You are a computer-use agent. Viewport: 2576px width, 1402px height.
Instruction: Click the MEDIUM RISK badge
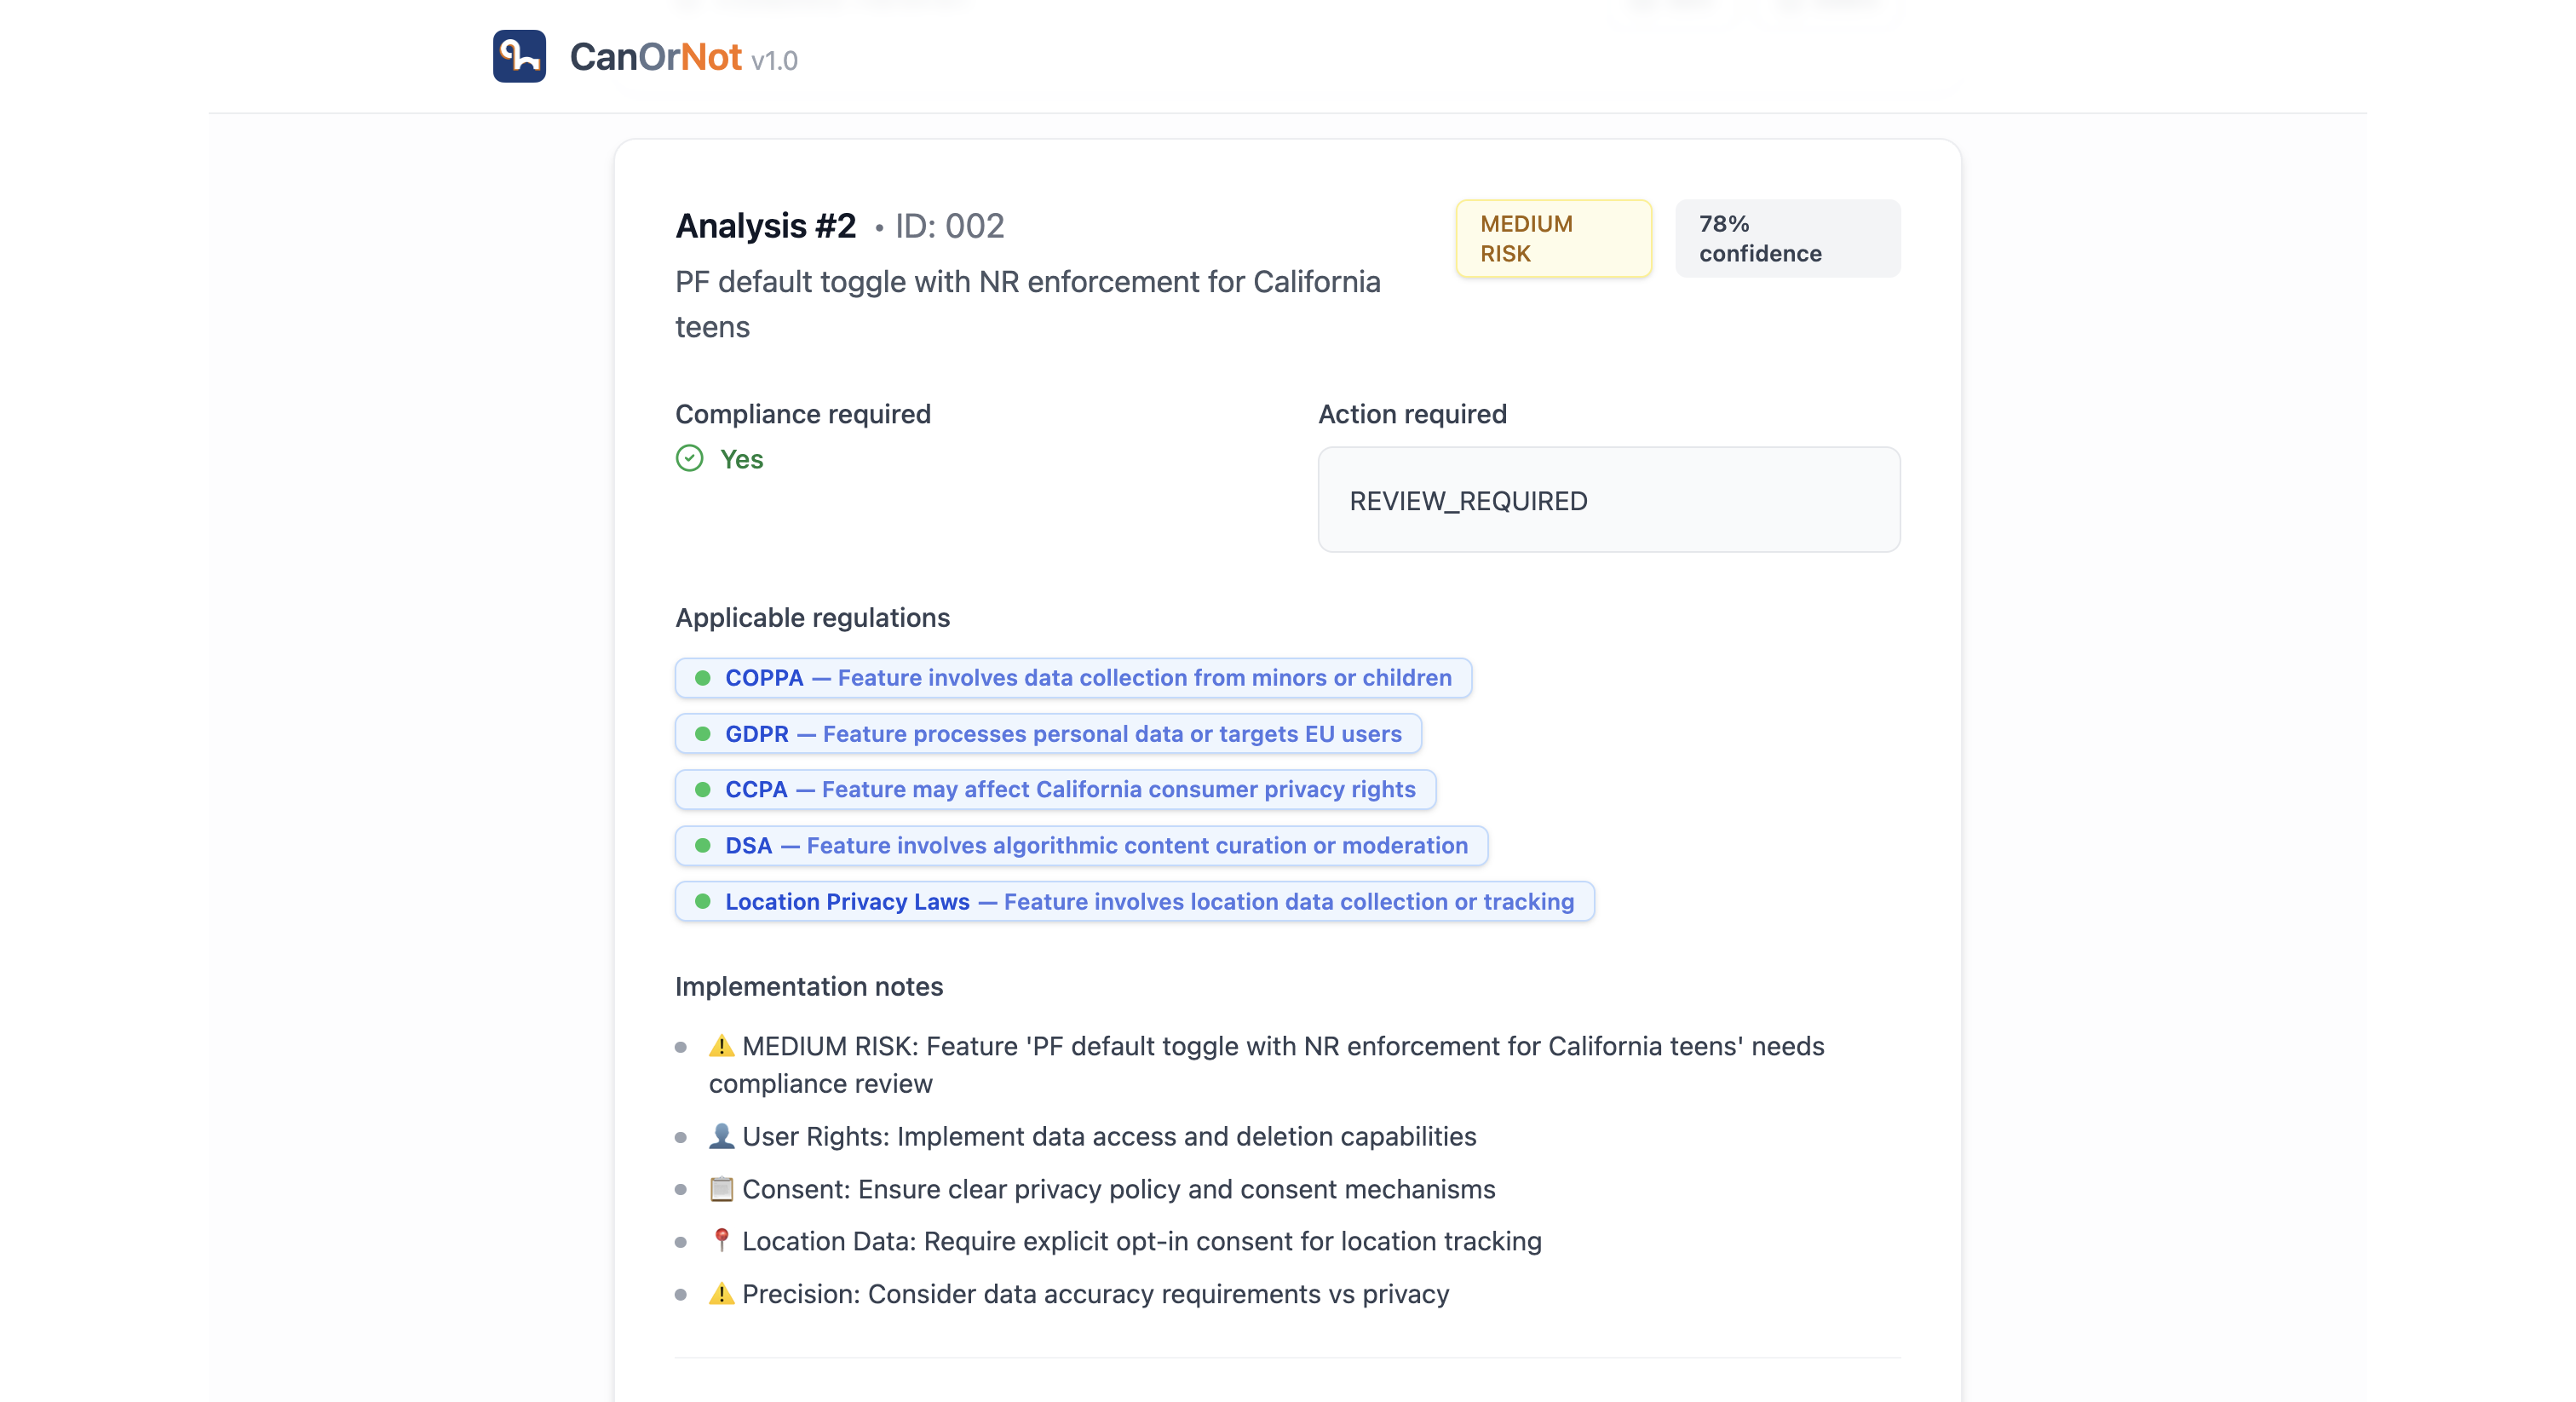click(1552, 238)
